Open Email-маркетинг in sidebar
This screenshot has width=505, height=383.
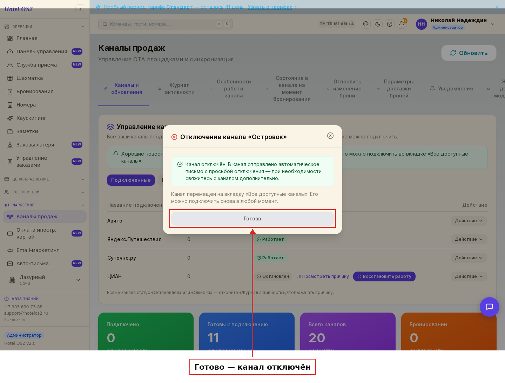coord(45,250)
